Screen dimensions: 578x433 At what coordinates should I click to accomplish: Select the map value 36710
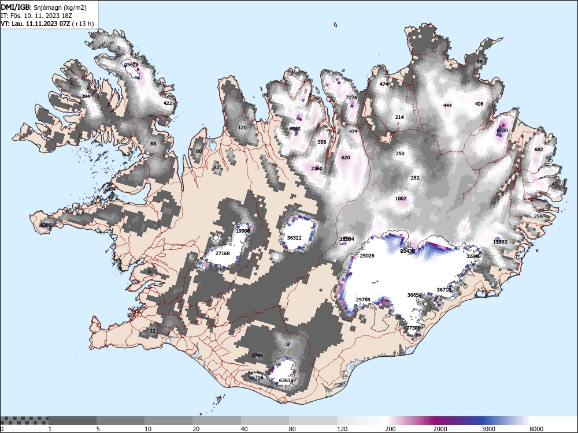444,290
